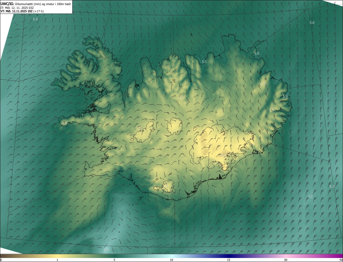Click the 6.5 value label at the right edge

(x=332, y=186)
